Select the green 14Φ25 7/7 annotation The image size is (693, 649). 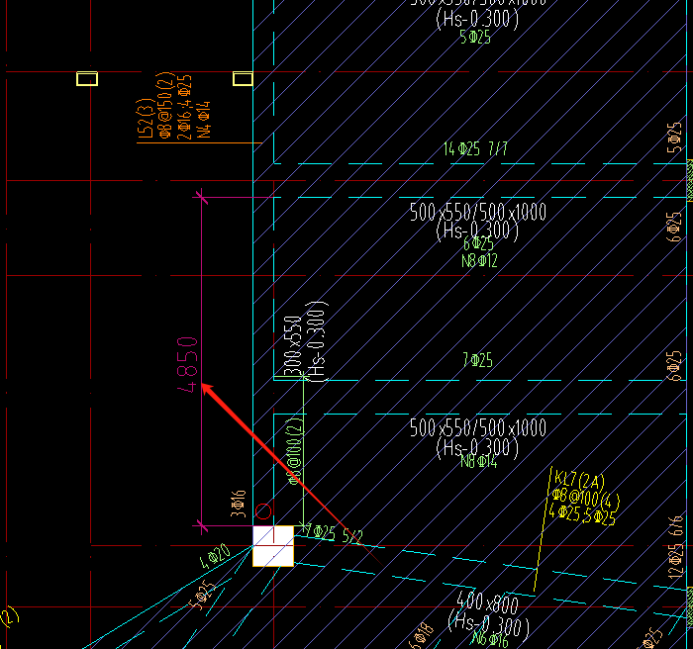click(475, 148)
